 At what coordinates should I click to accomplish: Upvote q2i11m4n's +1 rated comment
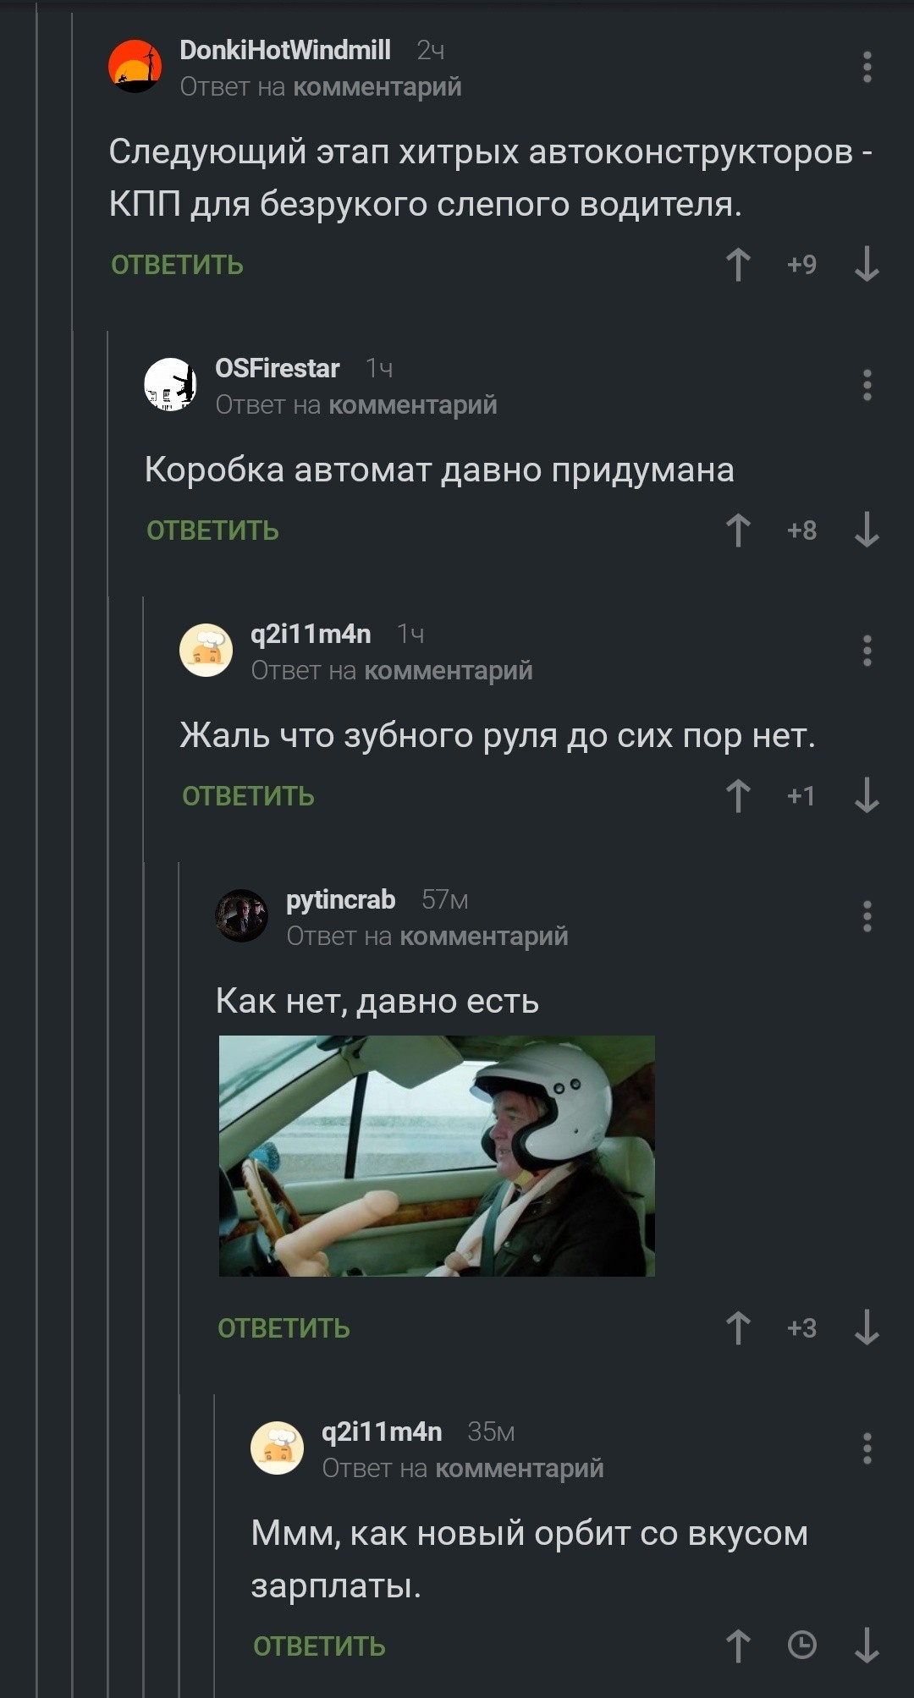pyautogui.click(x=738, y=796)
